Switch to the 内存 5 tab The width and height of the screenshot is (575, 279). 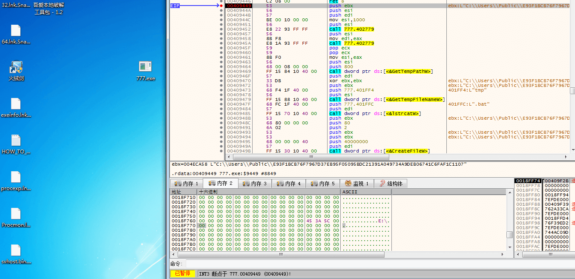click(323, 184)
